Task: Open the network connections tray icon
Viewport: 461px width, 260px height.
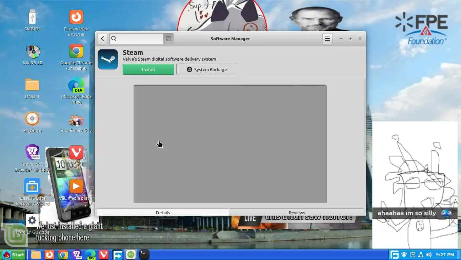Action: (x=421, y=255)
